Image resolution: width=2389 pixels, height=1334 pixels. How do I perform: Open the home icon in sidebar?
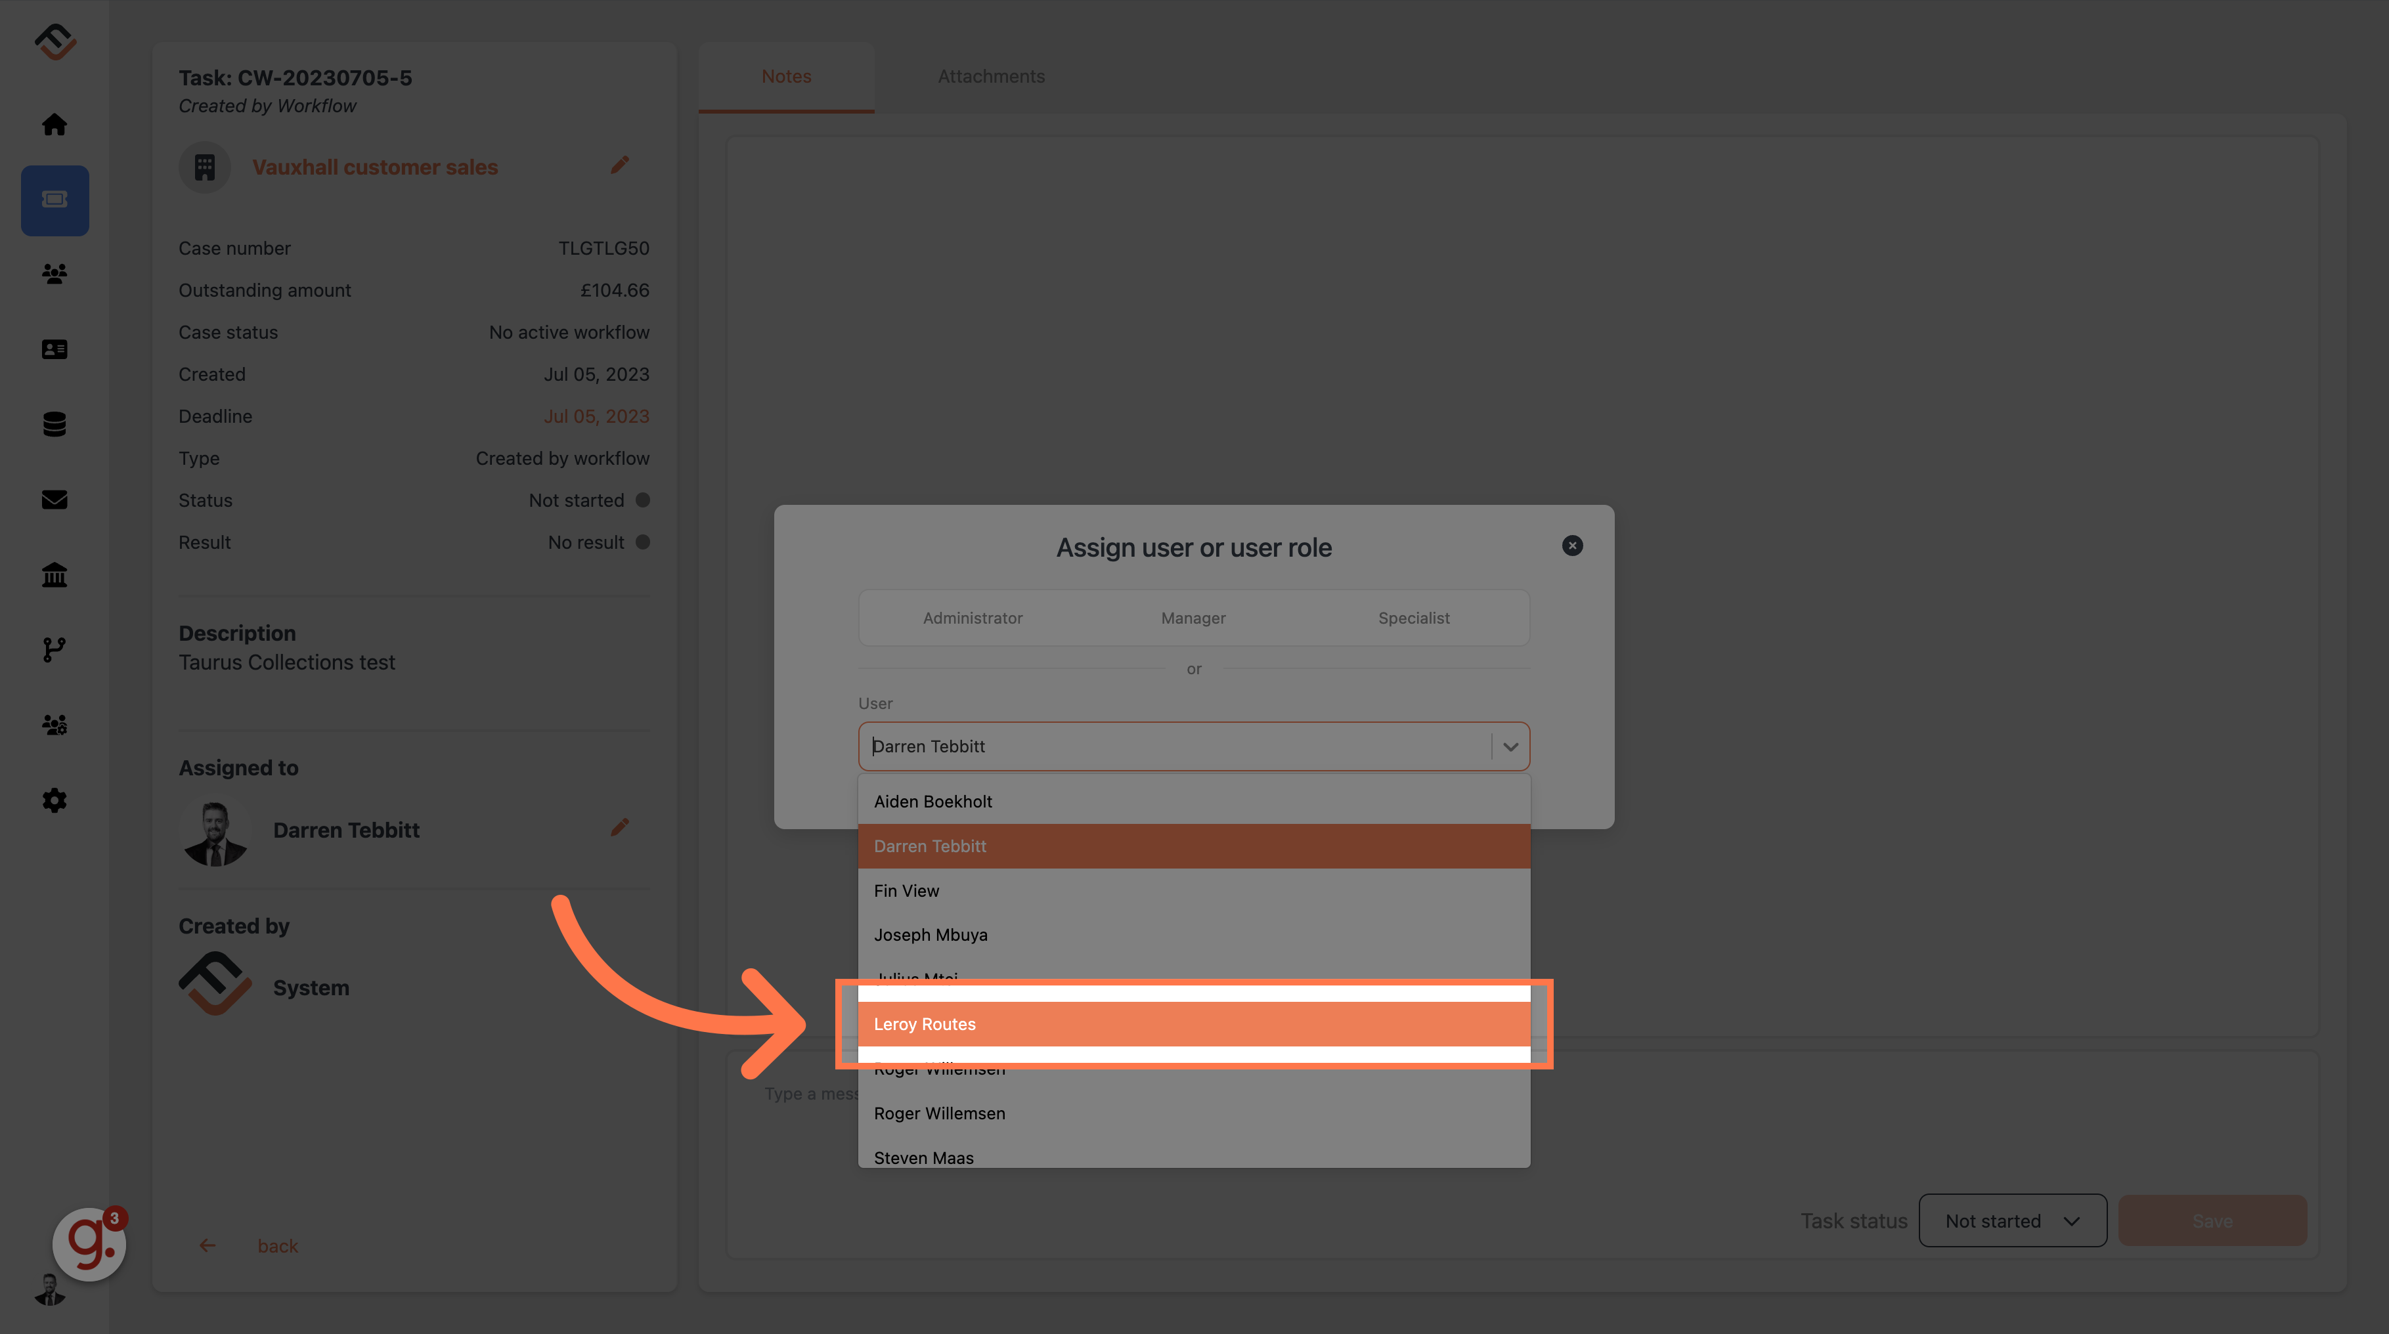(55, 124)
